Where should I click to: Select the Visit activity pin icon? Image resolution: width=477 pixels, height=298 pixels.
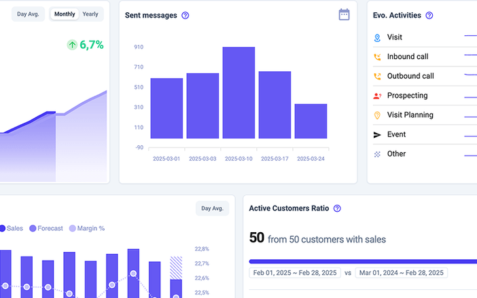pyautogui.click(x=377, y=38)
